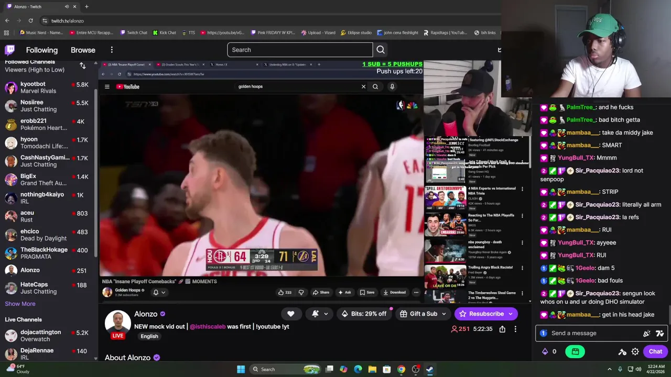Click the bits diamond icon in chat
Image resolution: width=671 pixels, height=377 pixels.
click(x=545, y=351)
